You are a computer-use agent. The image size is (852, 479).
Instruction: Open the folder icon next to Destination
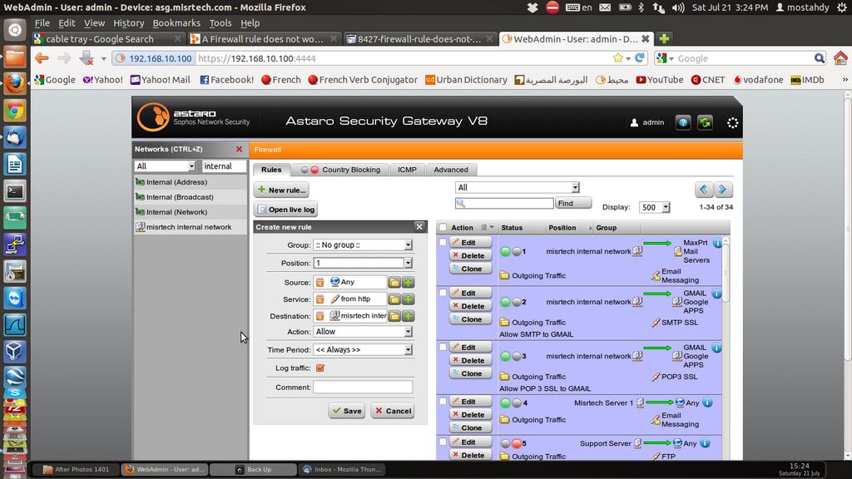coord(394,316)
